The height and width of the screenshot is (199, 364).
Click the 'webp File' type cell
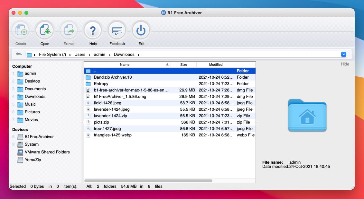coord(246,135)
